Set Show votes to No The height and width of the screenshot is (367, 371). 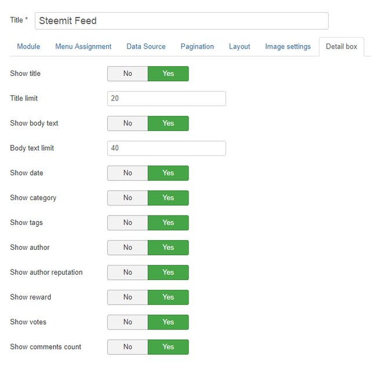128,322
